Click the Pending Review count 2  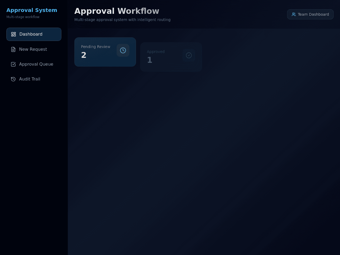click(84, 55)
